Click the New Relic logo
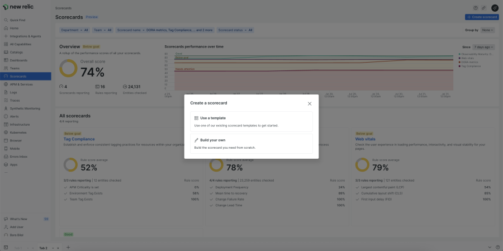This screenshot has height=251, width=503. [18, 7]
